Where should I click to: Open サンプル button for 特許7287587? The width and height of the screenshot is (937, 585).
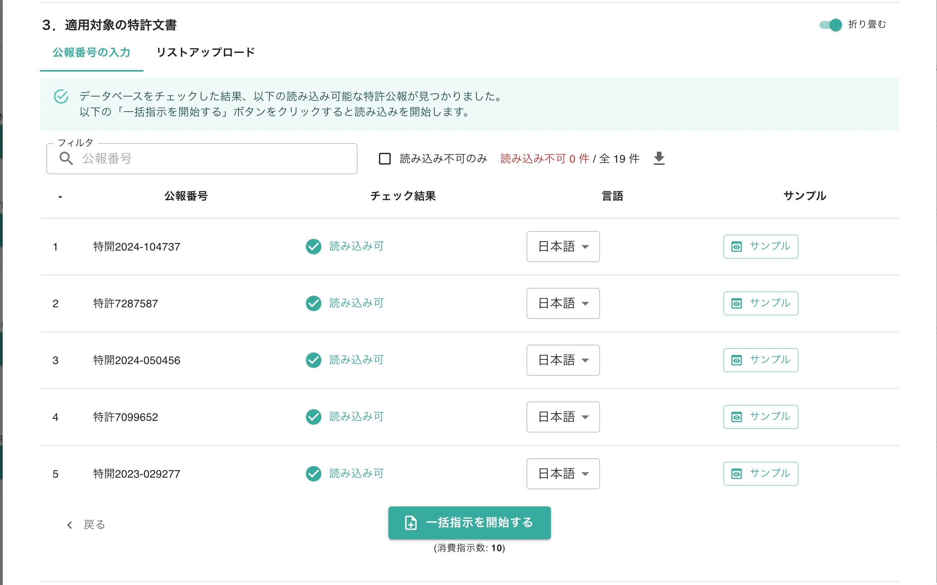[760, 303]
